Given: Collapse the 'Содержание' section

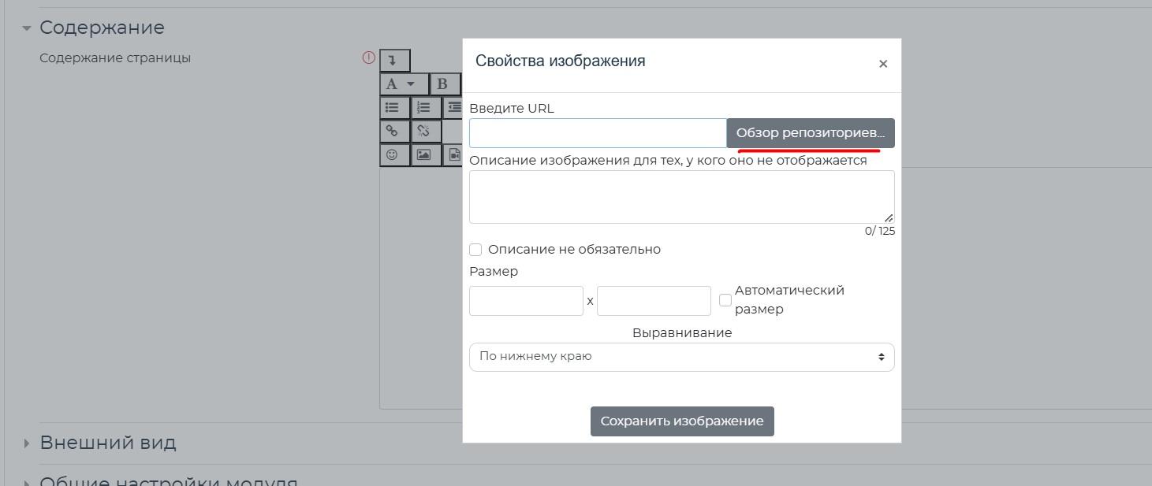Looking at the screenshot, I should point(27,28).
